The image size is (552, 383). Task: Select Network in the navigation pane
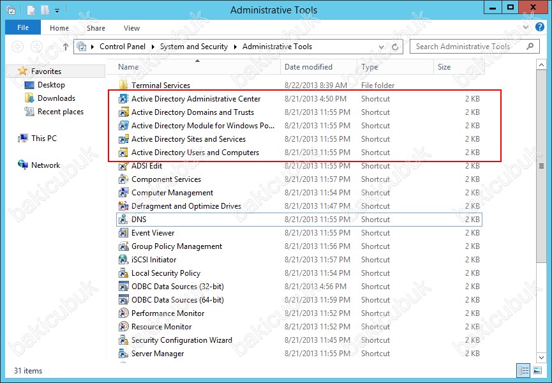tap(45, 165)
